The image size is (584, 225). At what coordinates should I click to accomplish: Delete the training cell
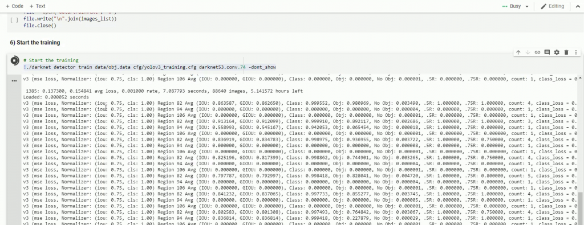(x=566, y=52)
